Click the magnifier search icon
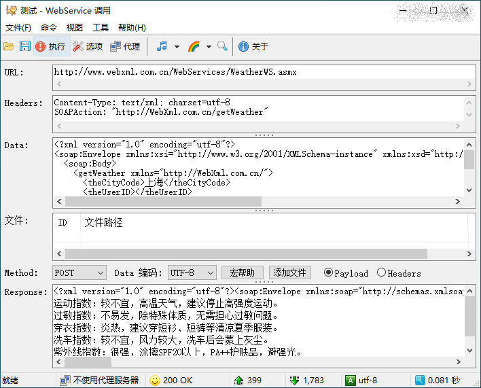This screenshot has width=481, height=388. pyautogui.click(x=222, y=46)
